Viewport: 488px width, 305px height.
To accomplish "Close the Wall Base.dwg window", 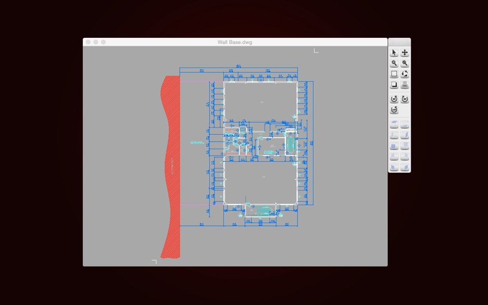I will click(88, 42).
